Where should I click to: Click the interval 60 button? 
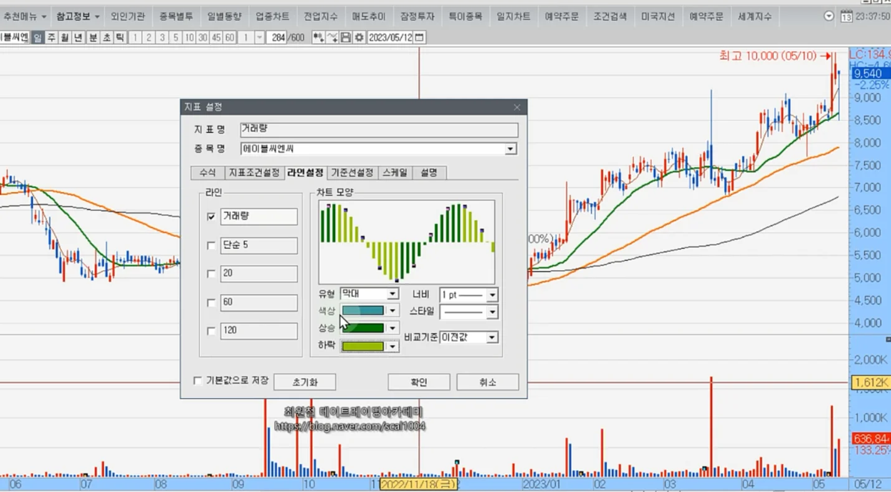(x=230, y=37)
